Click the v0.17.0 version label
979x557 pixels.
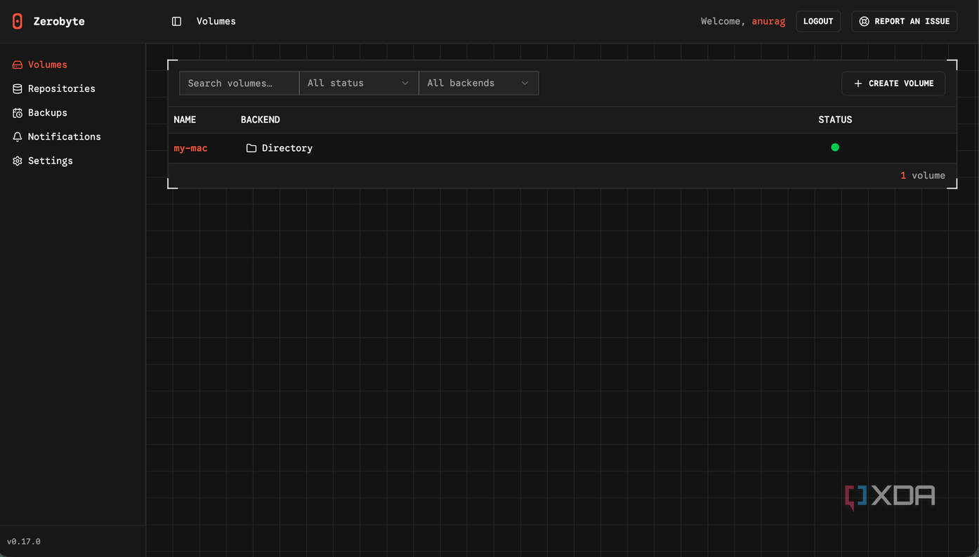coord(24,542)
